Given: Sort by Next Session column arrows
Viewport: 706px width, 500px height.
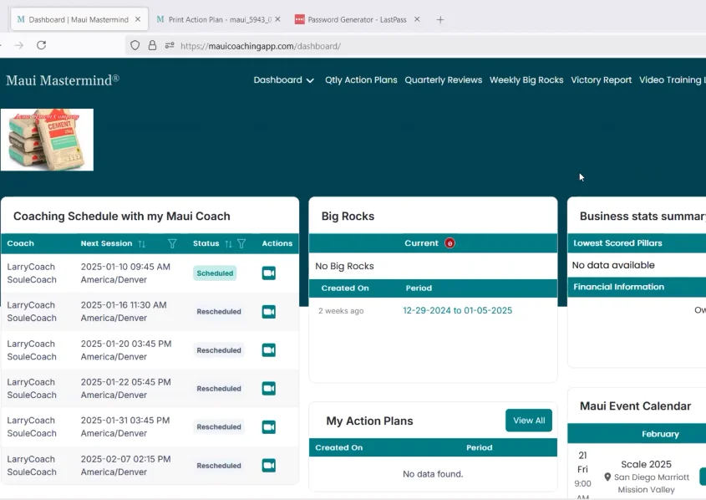Looking at the screenshot, I should (x=142, y=244).
